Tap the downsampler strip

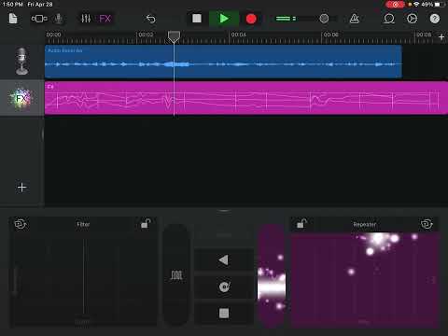pos(272,275)
